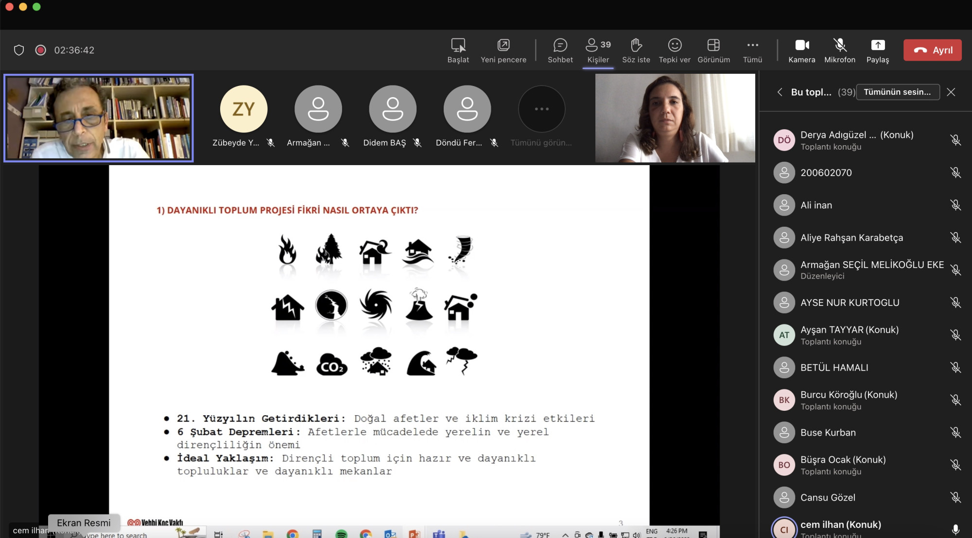This screenshot has height=538, width=972.
Task: Select Döndü Fer... avatar
Action: tap(467, 109)
